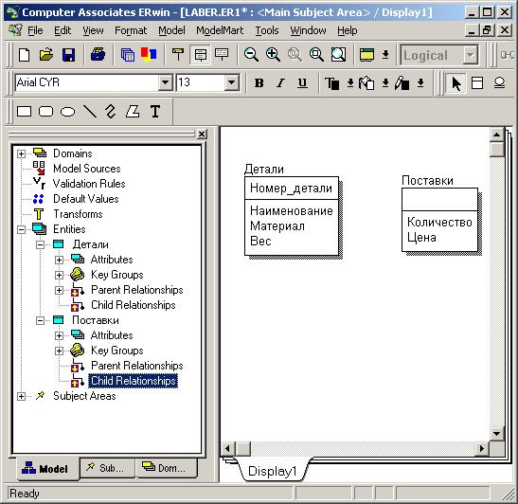Image resolution: width=518 pixels, height=504 pixels.
Task: Select Child Relationships under Детали
Action: pos(134,305)
